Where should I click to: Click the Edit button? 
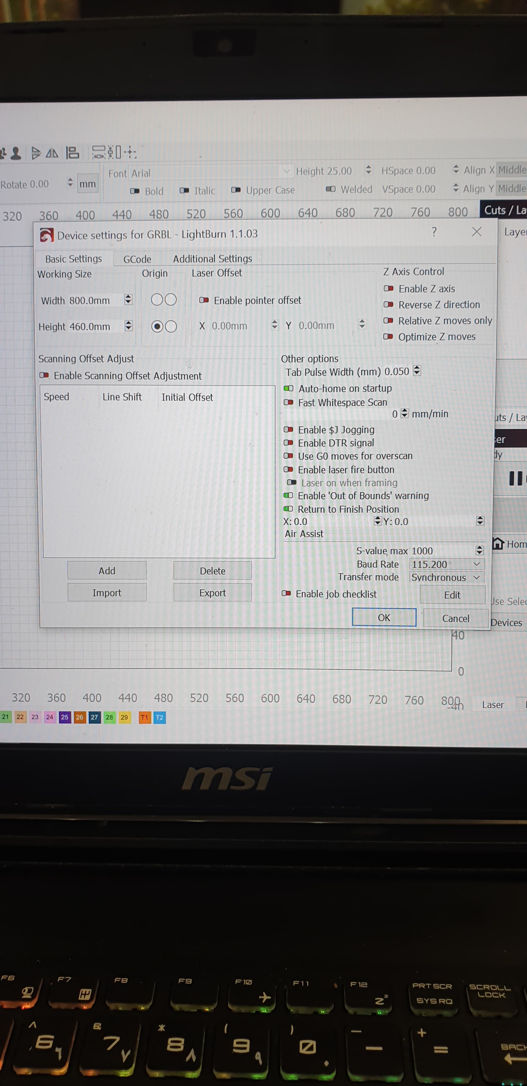453,595
